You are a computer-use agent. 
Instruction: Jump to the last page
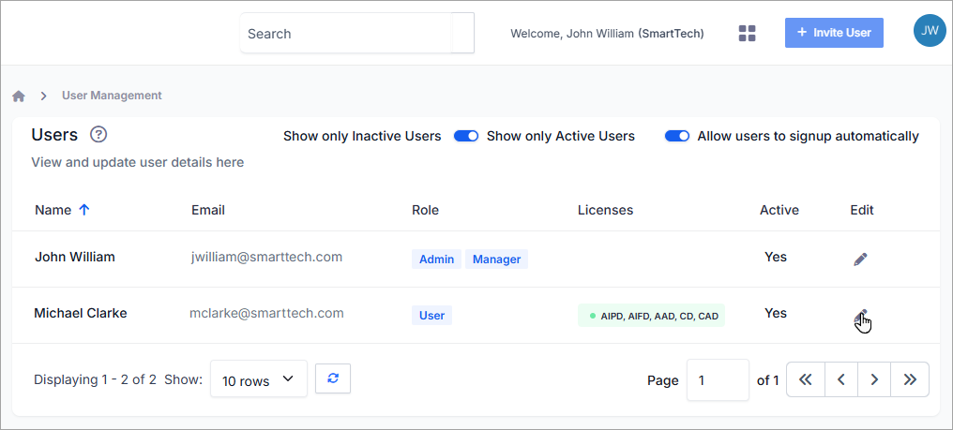point(910,379)
